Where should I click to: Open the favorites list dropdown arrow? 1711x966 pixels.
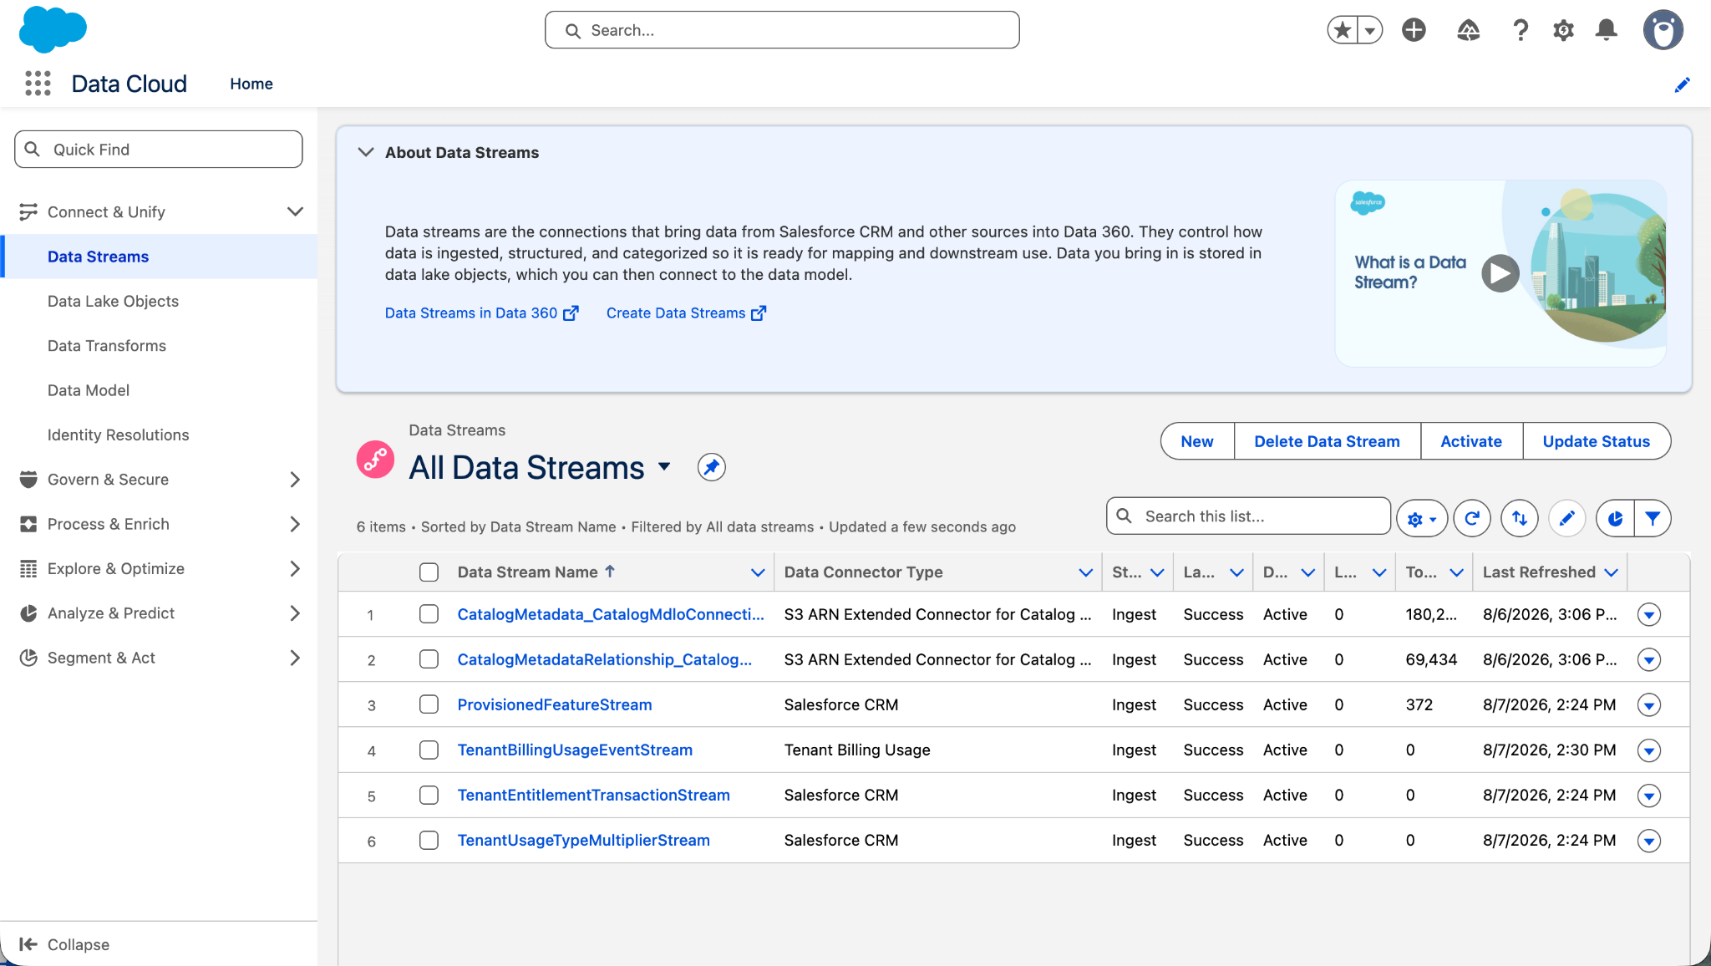click(1370, 30)
